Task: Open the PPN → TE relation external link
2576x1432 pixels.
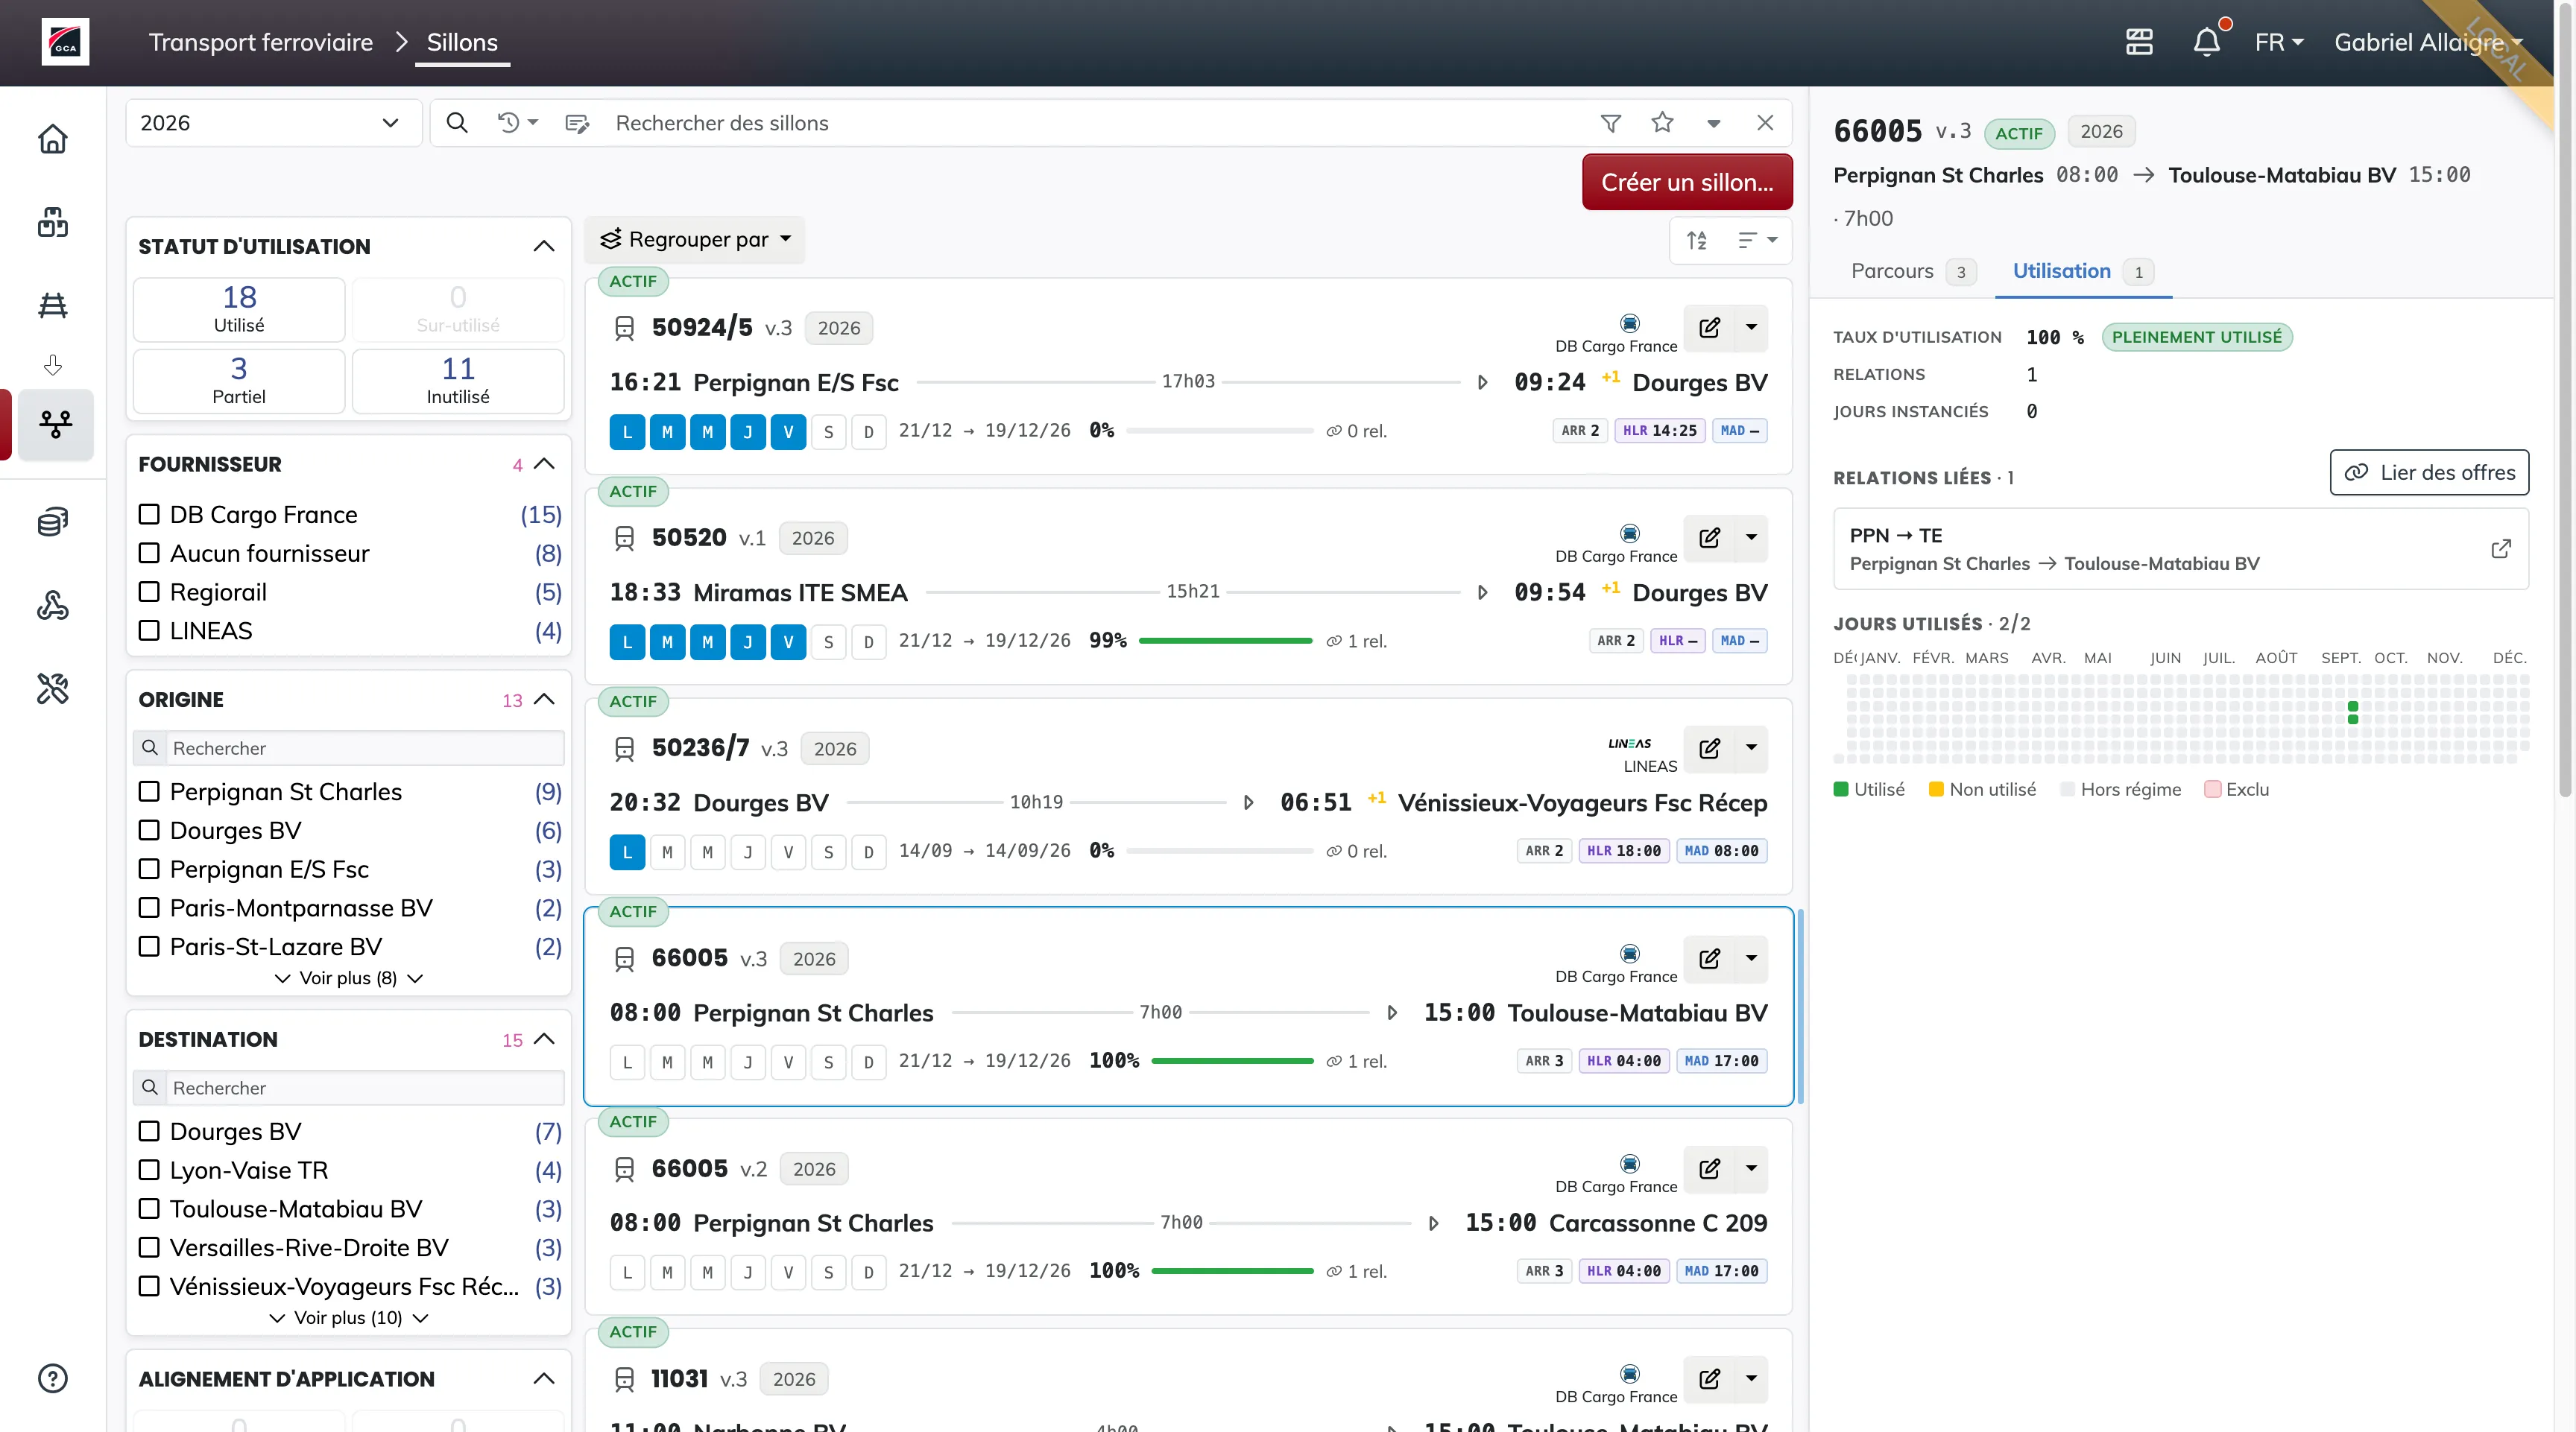Action: click(x=2500, y=548)
